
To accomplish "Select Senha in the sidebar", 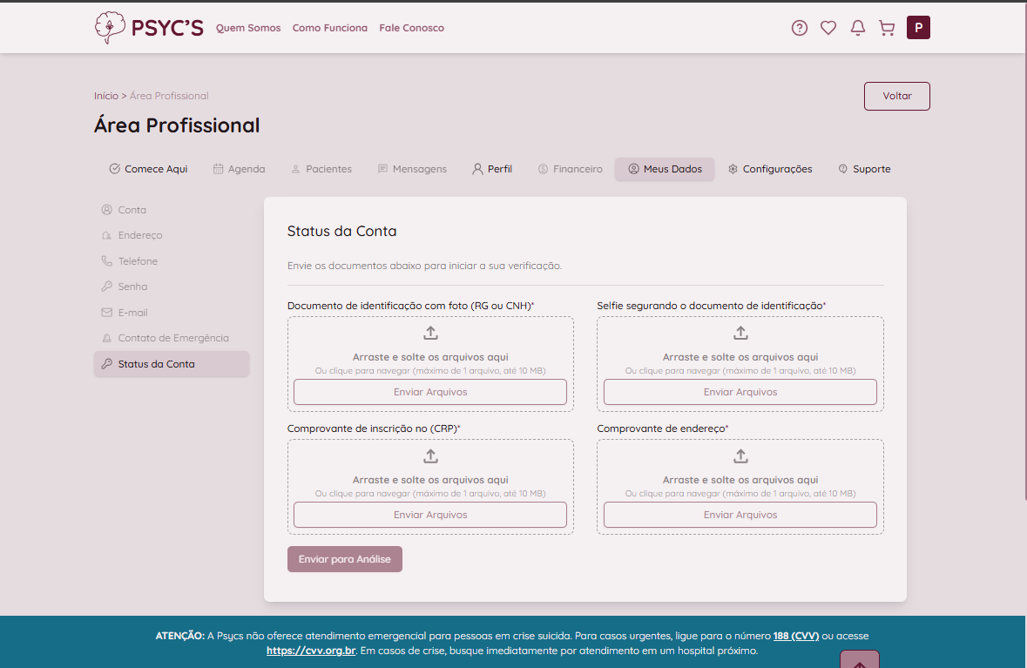I will point(132,287).
